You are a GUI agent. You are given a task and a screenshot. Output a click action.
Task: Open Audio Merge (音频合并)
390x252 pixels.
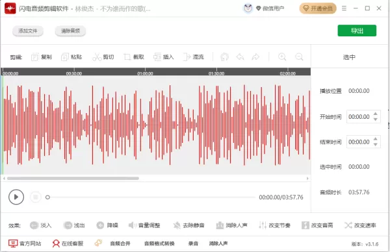120,244
